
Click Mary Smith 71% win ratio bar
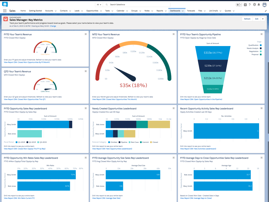pos(47,175)
